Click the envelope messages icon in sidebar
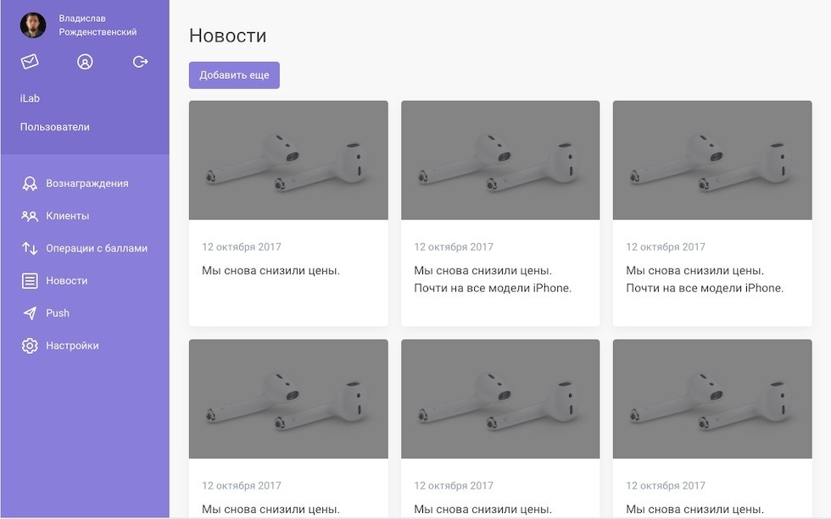The height and width of the screenshot is (519, 831). pos(30,62)
